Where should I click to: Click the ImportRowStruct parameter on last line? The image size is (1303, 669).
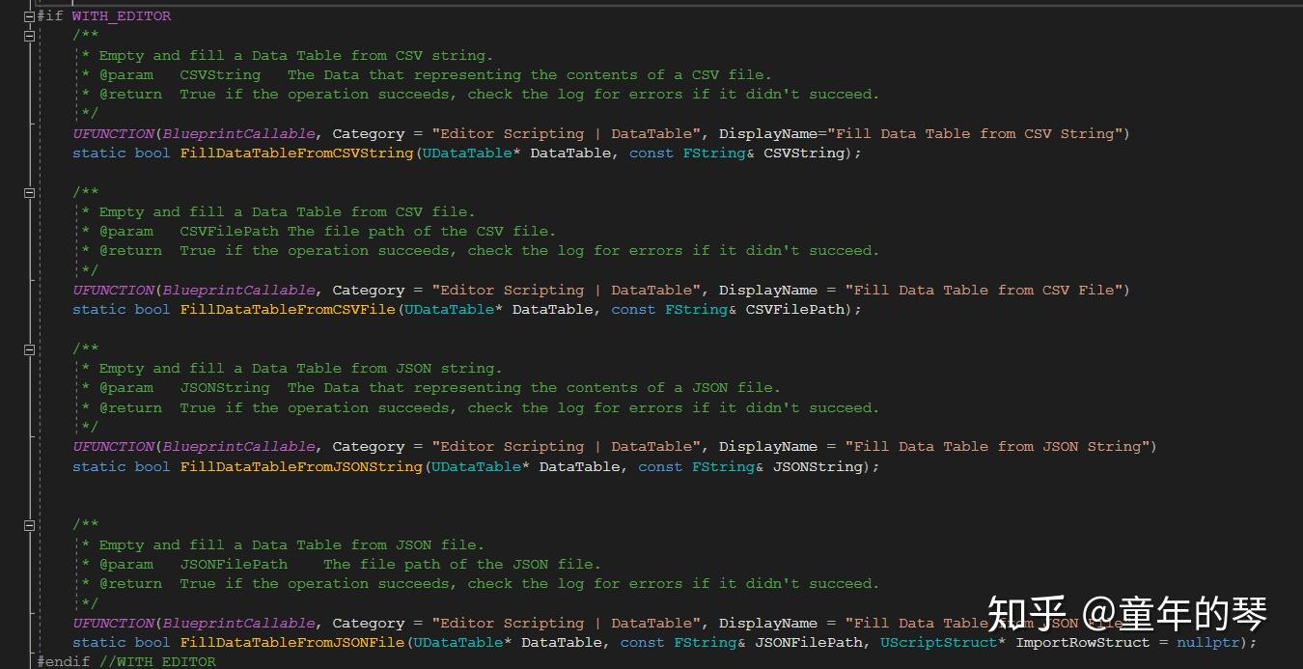tap(1082, 642)
